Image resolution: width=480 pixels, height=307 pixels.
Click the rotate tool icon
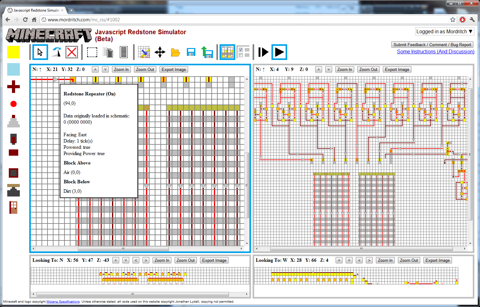[x=57, y=52]
